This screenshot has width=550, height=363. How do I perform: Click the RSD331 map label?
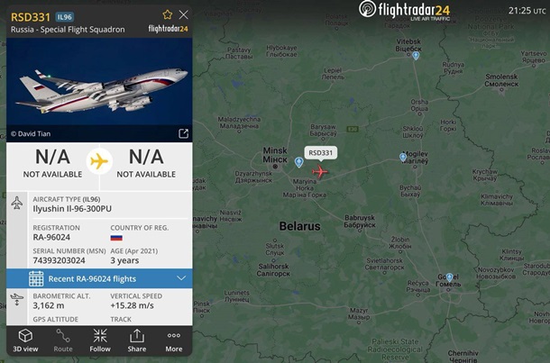[321, 153]
